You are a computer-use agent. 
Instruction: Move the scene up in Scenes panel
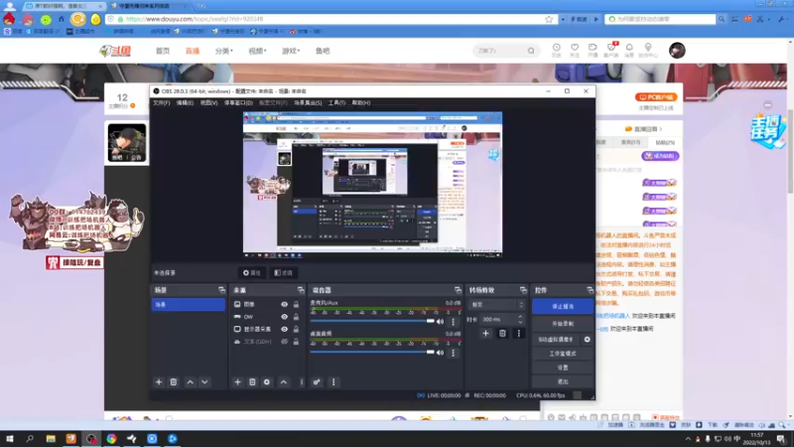tap(190, 382)
